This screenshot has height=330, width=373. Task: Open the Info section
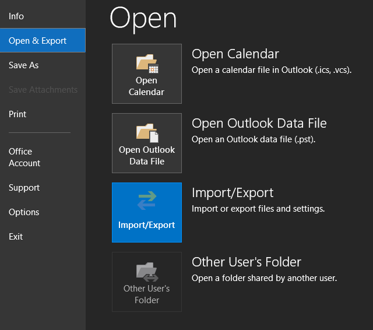click(x=16, y=16)
